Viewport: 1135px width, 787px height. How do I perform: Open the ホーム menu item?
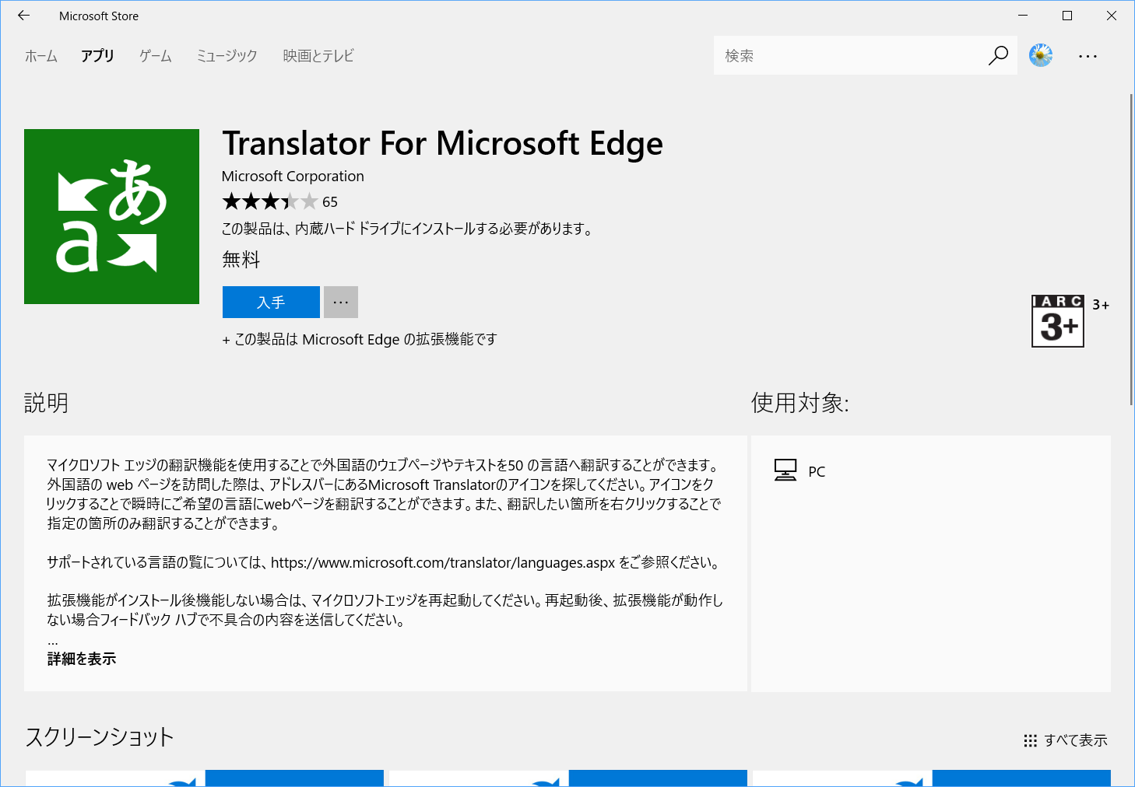(40, 55)
